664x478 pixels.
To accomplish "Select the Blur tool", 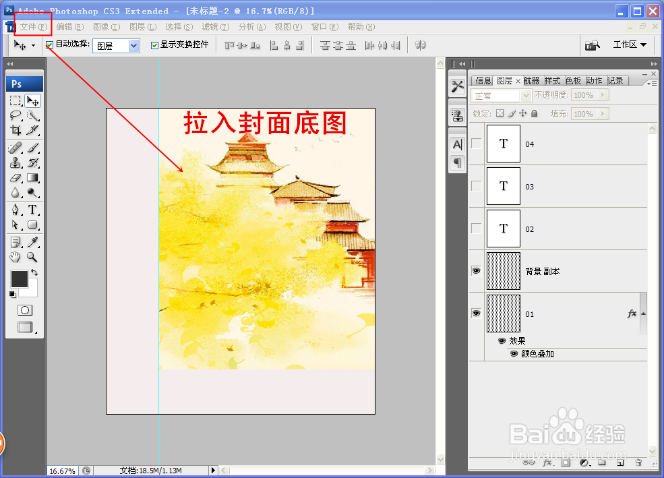I will [x=16, y=193].
